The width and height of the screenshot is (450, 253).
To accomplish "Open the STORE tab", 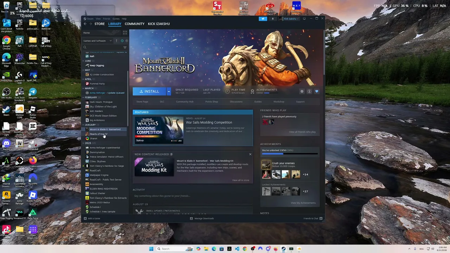I will [99, 24].
